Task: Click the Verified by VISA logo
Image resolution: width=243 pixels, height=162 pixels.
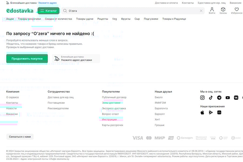Action: tap(213, 138)
